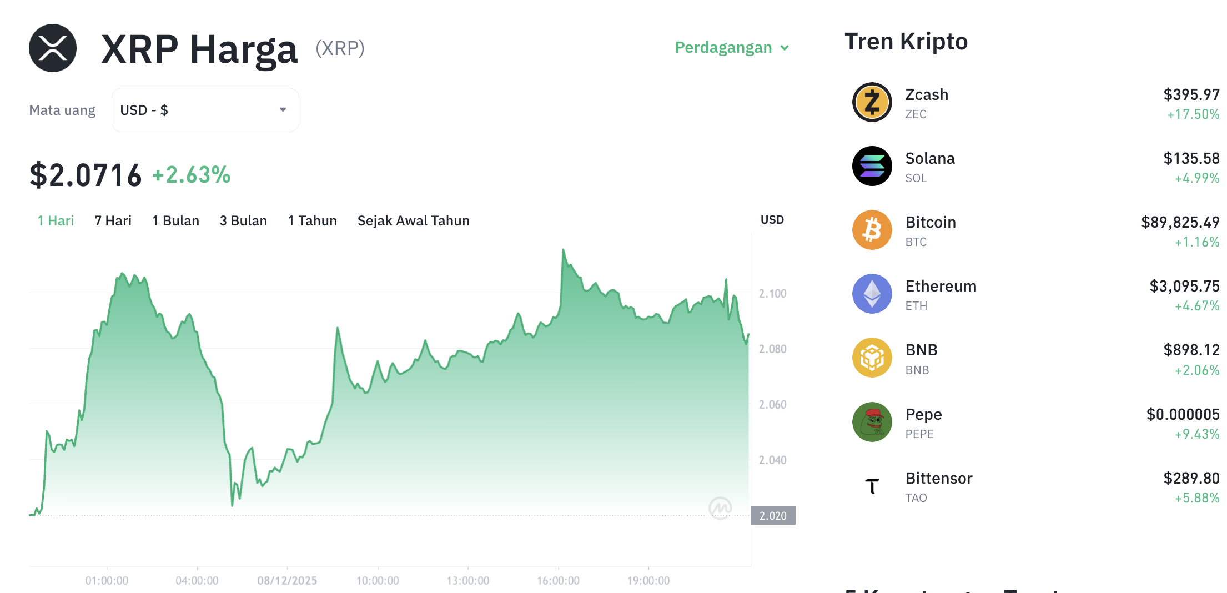Select the Bitcoin icon
This screenshot has height=593, width=1227.
tap(872, 230)
